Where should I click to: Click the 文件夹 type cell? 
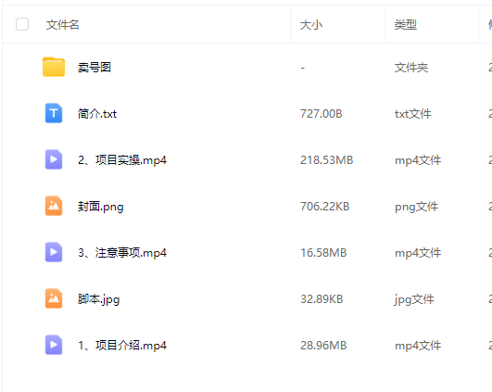pos(411,67)
